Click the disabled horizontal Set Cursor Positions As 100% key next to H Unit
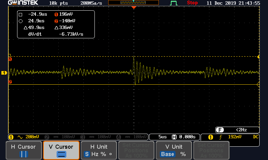The height and width of the screenshot is (160, 268). point(136,150)
